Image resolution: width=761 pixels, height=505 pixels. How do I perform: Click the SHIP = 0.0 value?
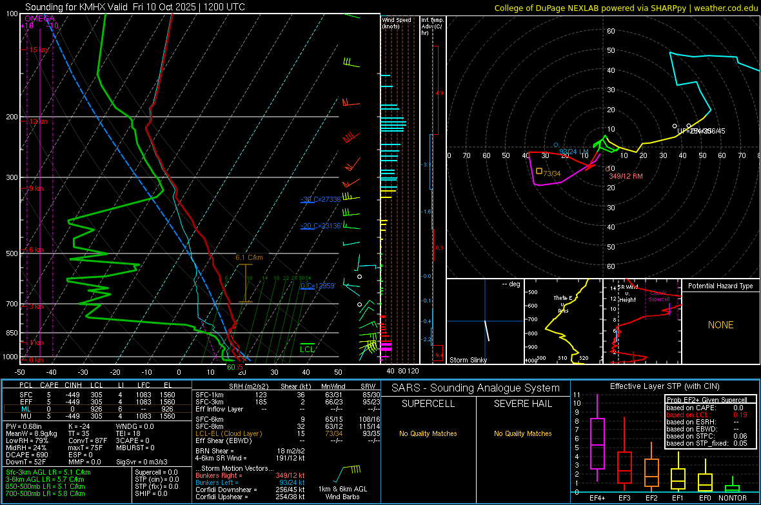[151, 493]
